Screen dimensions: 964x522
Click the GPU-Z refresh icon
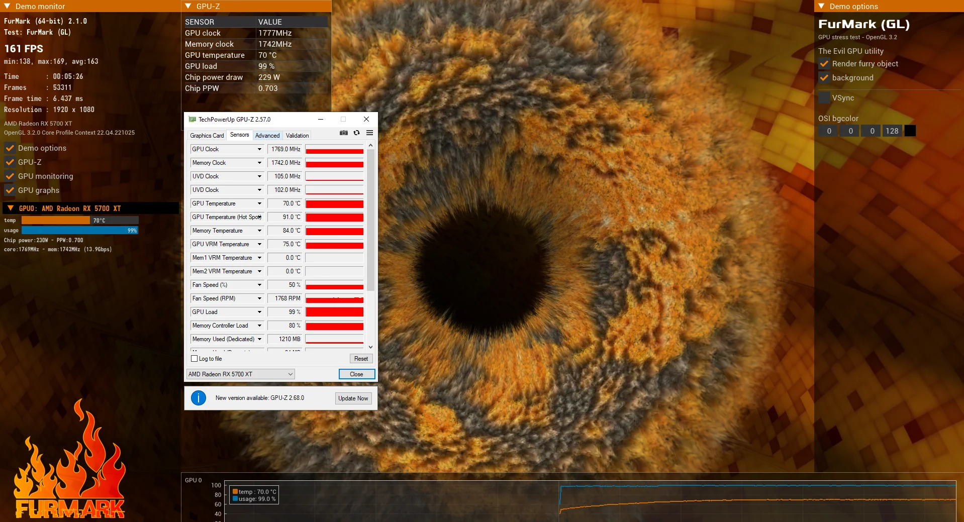[356, 133]
